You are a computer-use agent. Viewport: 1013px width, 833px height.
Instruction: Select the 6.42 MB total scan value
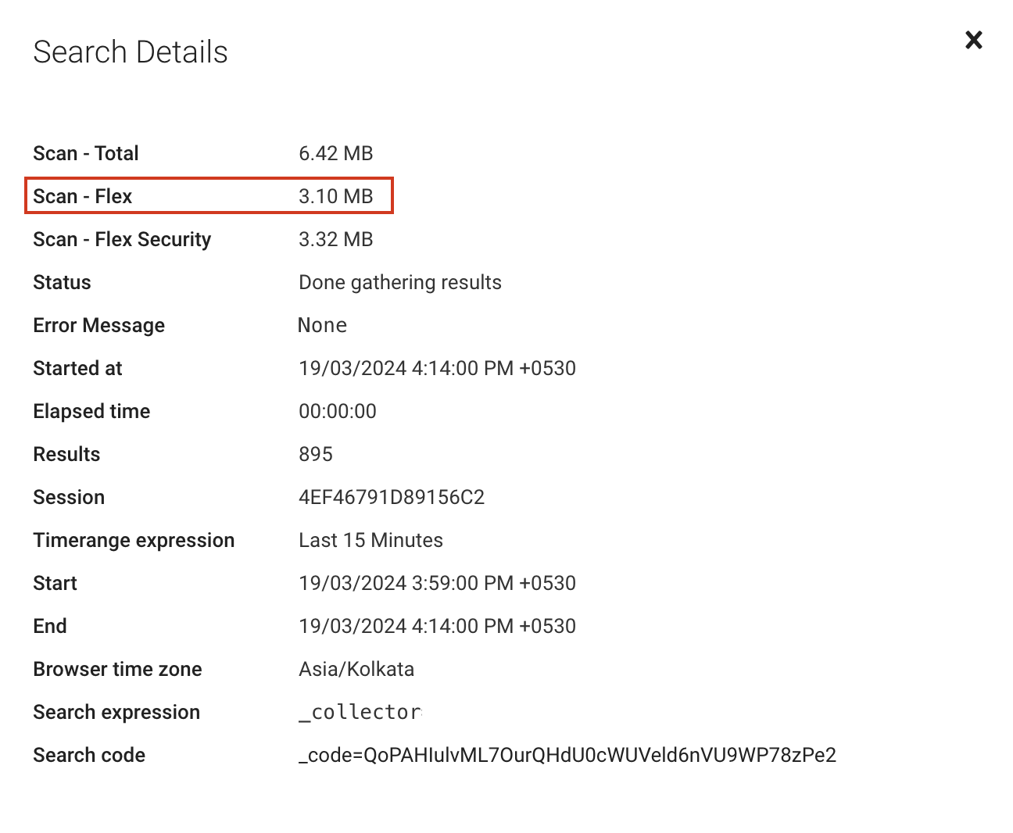[x=335, y=153]
